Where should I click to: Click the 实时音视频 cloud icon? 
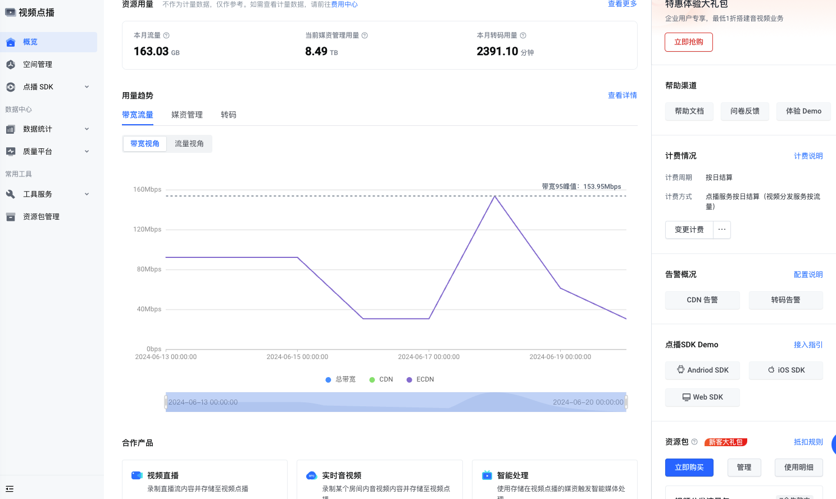[312, 475]
